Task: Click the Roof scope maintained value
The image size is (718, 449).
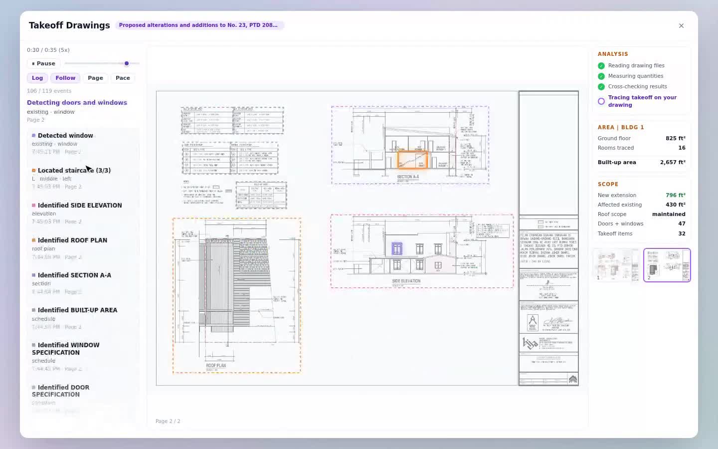Action: (669, 214)
